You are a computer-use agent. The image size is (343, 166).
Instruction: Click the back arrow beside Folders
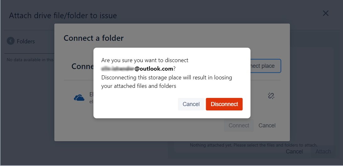pos(11,41)
